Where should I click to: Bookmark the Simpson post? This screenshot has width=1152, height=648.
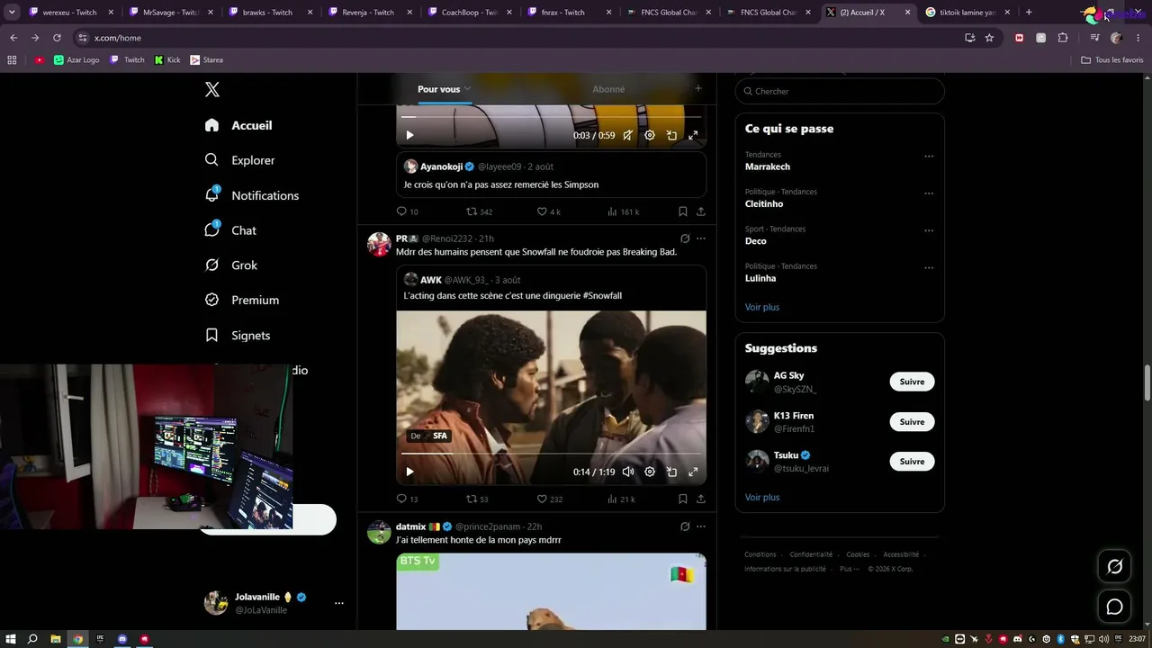coord(683,211)
